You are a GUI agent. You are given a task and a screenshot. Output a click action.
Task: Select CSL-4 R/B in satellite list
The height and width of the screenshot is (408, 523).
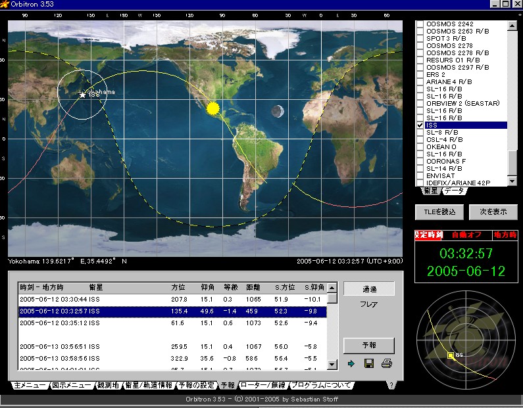444,139
